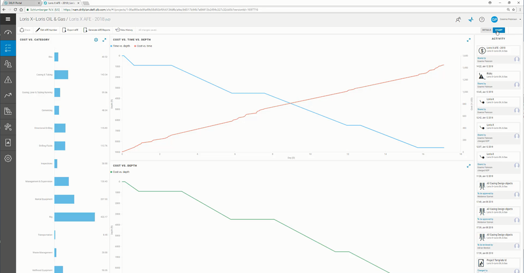Click Generate AFE Reports
Screen dimensions: 524x273
pos(97,30)
